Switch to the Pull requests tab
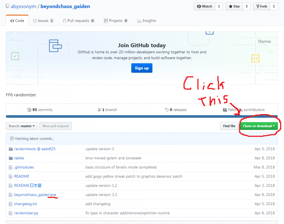Image resolution: width=284 pixels, height=224 pixels. pos(79,21)
